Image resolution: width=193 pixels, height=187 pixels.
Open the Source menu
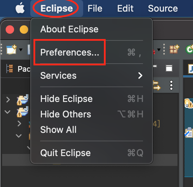tap(163, 8)
